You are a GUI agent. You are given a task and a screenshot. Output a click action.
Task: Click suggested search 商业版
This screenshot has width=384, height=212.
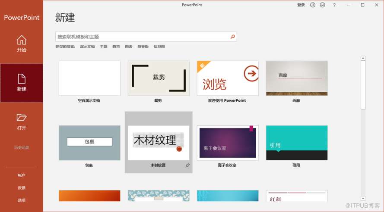tap(143, 47)
